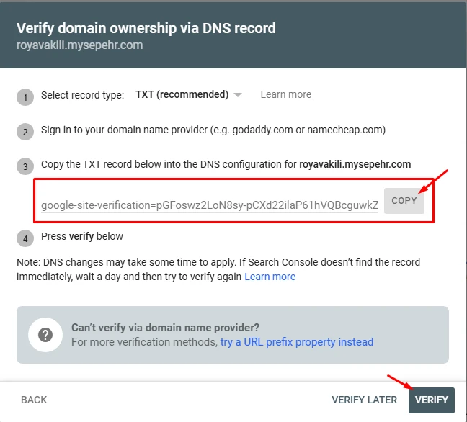Open the record type dropdown arrow
Viewport: 467px width, 422px height.
(238, 95)
